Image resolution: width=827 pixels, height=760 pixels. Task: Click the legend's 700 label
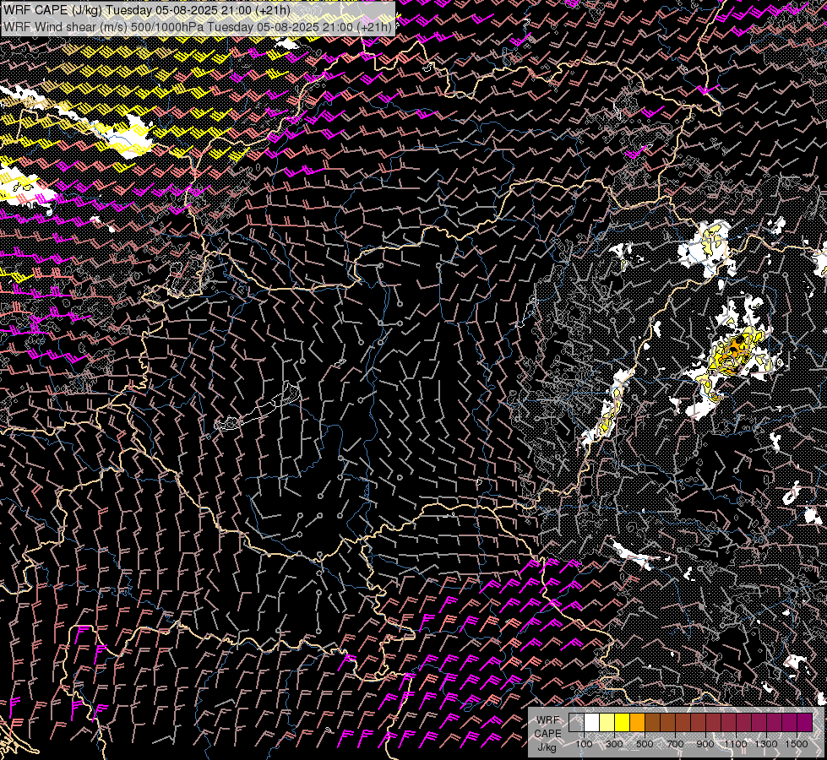tap(675, 744)
